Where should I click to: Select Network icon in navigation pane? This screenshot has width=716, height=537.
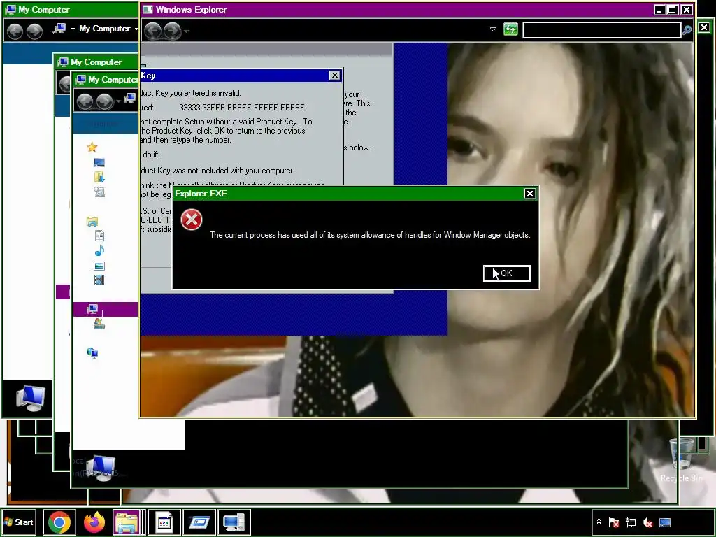pos(92,352)
